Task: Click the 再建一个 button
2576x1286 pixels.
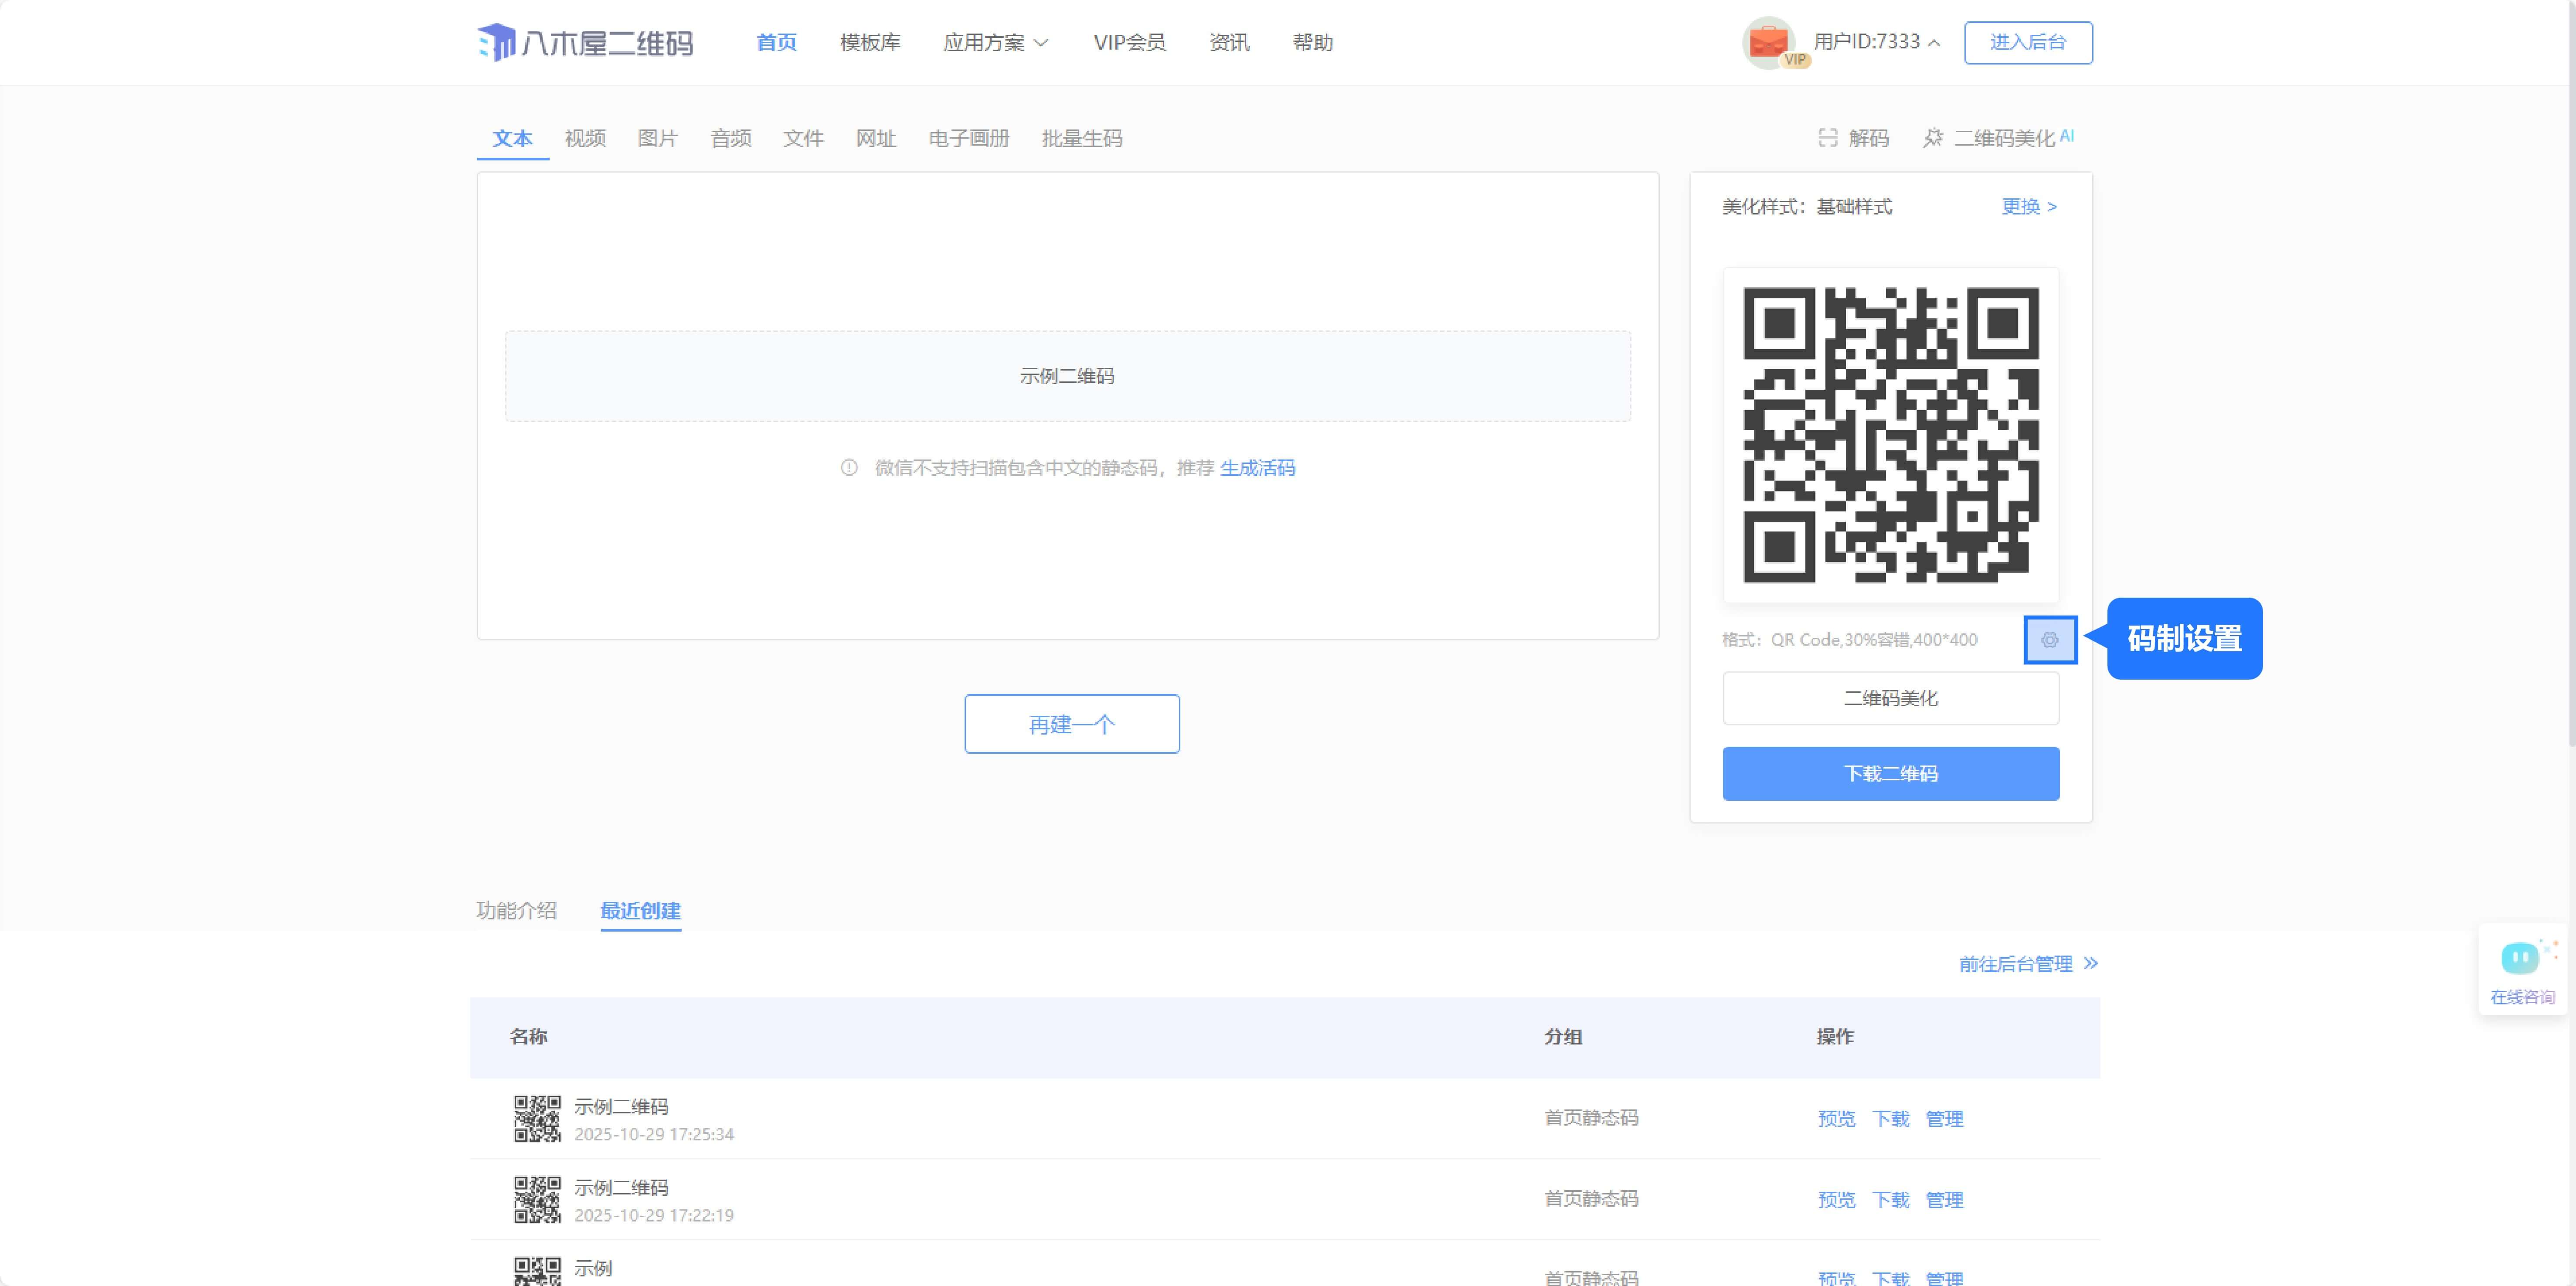Action: point(1071,724)
